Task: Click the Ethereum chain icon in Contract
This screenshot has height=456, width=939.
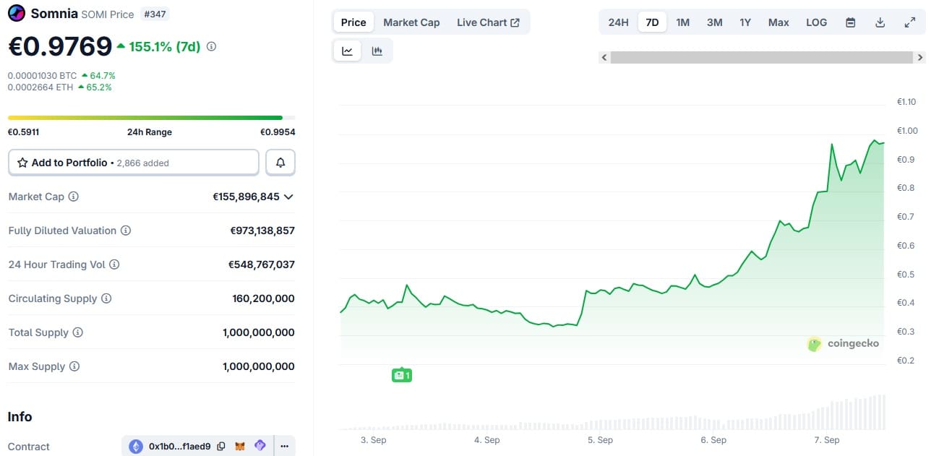Action: (x=136, y=447)
